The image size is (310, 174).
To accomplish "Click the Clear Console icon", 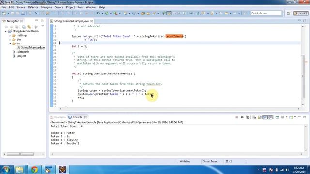I will tap(254, 117).
